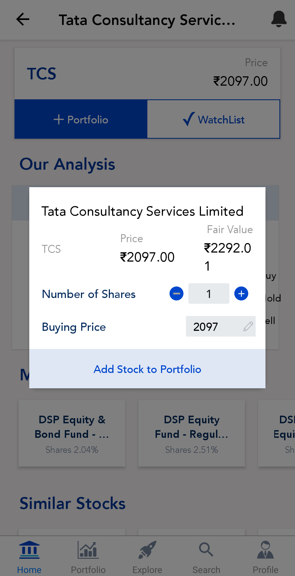Open DSP Equity & Bond Fund card

tap(72, 433)
